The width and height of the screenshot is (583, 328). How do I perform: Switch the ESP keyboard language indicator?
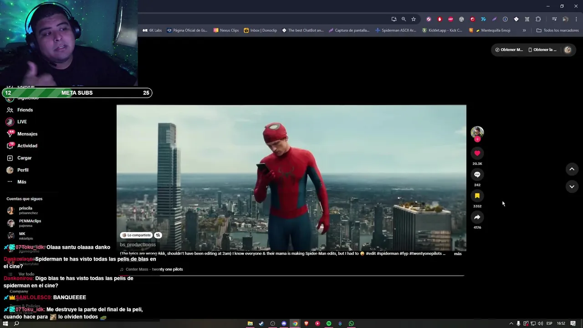(549, 323)
